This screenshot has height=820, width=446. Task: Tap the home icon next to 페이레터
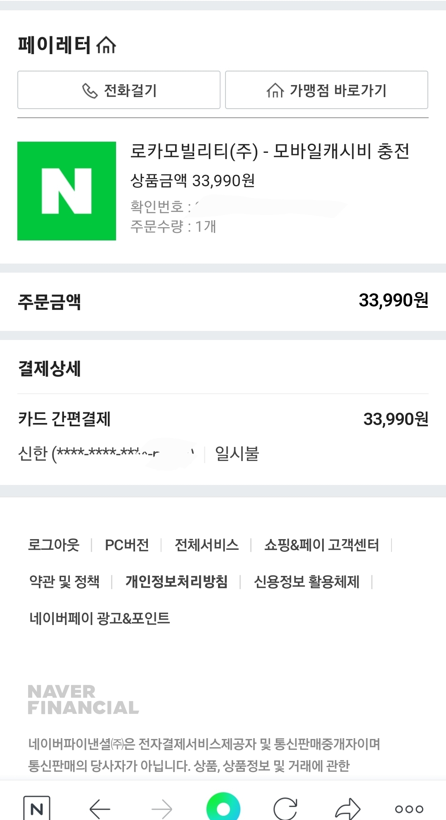click(106, 45)
